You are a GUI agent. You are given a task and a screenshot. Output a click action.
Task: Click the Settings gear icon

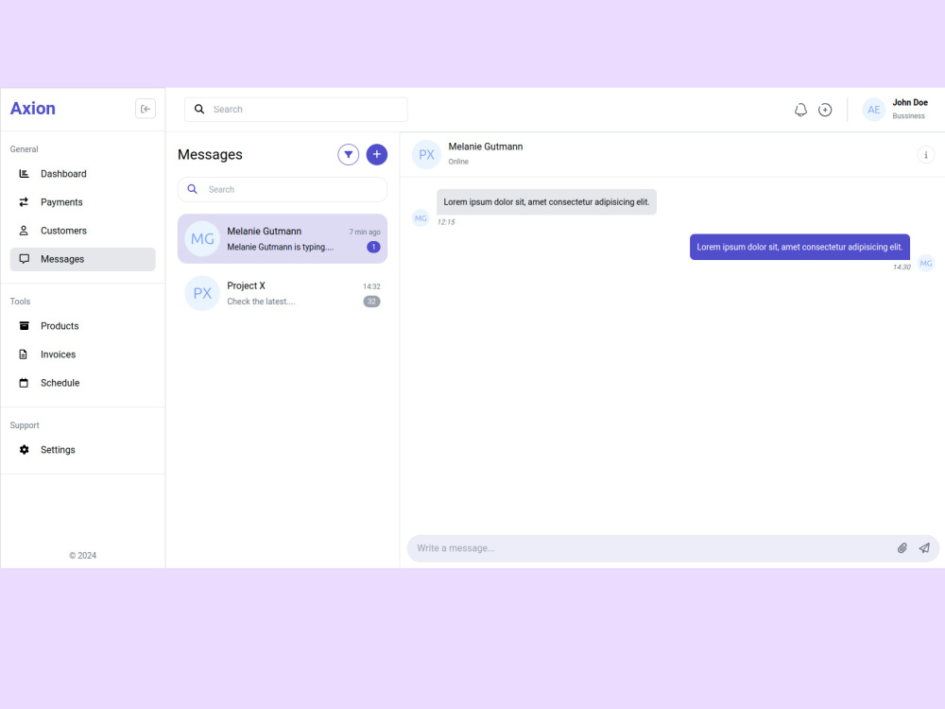[25, 450]
